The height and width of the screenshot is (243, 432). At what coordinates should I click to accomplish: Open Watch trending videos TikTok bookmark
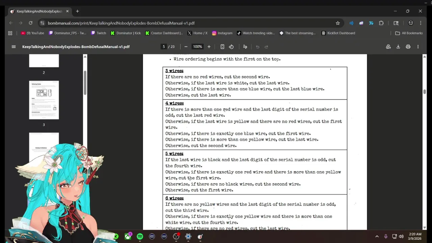[256, 33]
